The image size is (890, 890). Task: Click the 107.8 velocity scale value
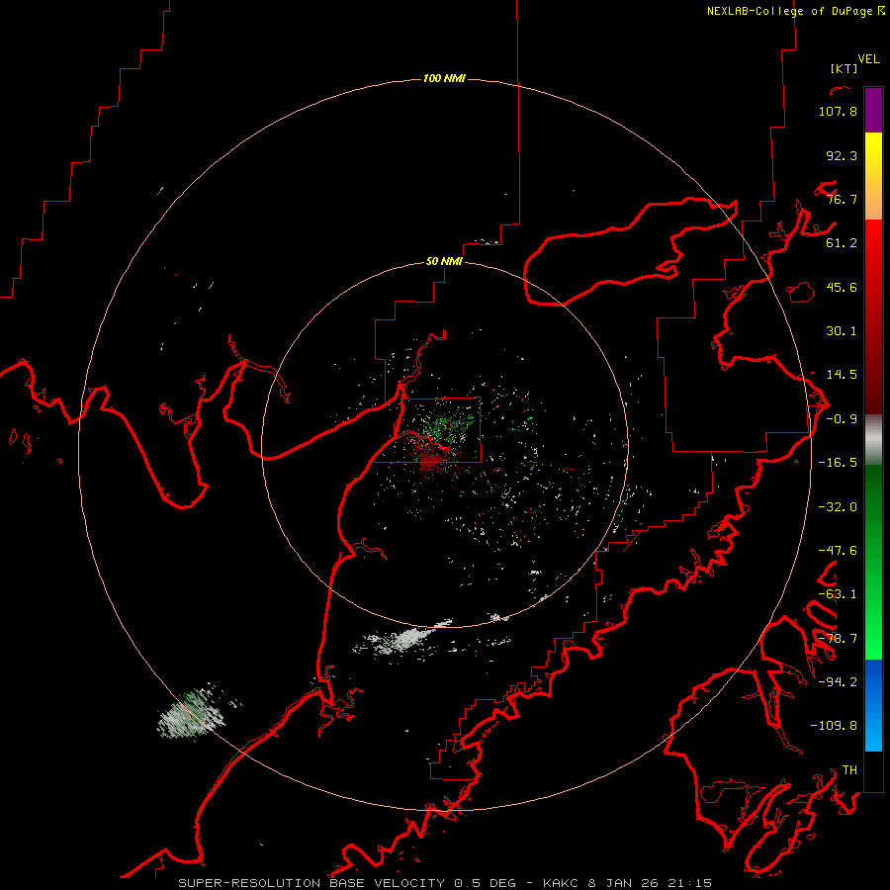pyautogui.click(x=838, y=111)
